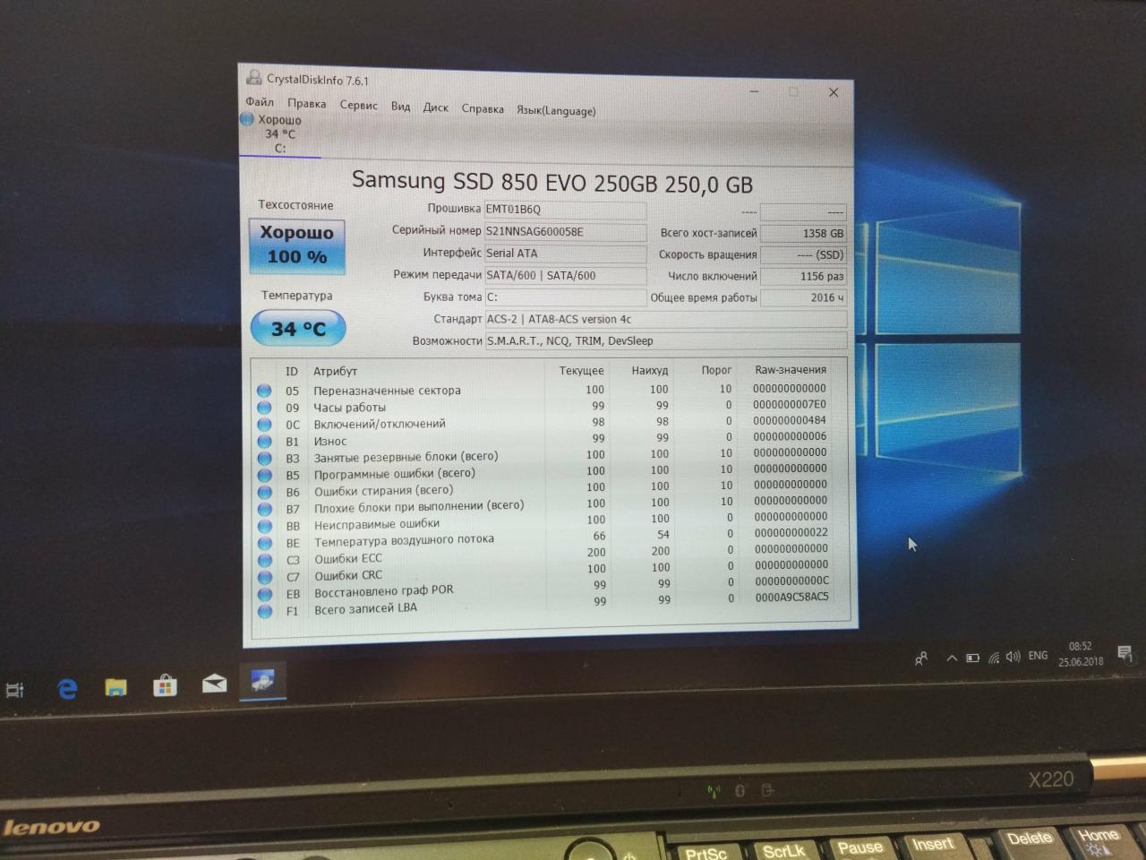Click the status icon for attribute 05
Image resolution: width=1146 pixels, height=860 pixels.
point(264,391)
